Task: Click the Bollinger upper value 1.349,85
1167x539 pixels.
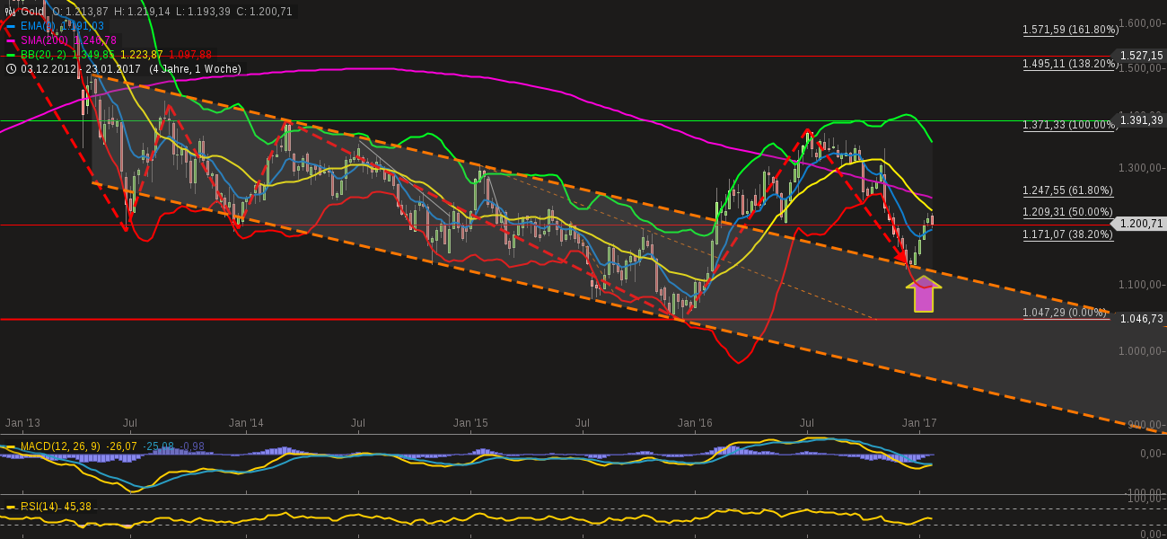Action: pos(94,55)
